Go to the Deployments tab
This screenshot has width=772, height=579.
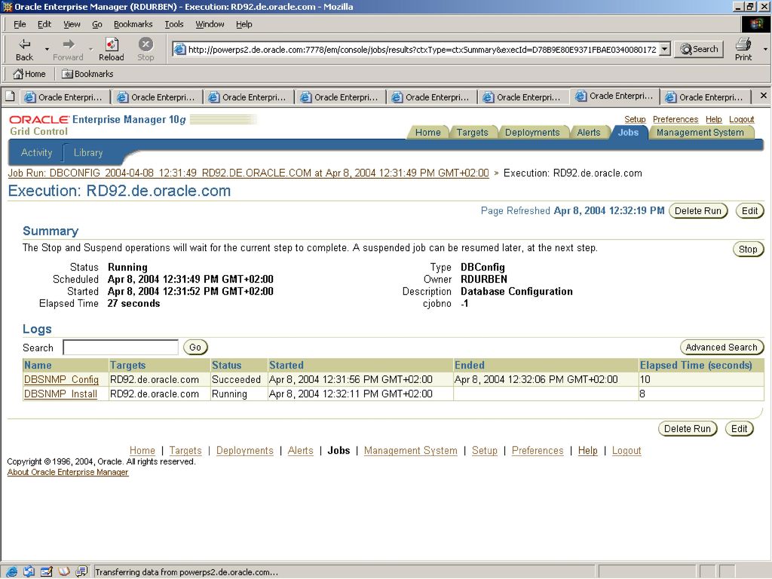pos(532,133)
